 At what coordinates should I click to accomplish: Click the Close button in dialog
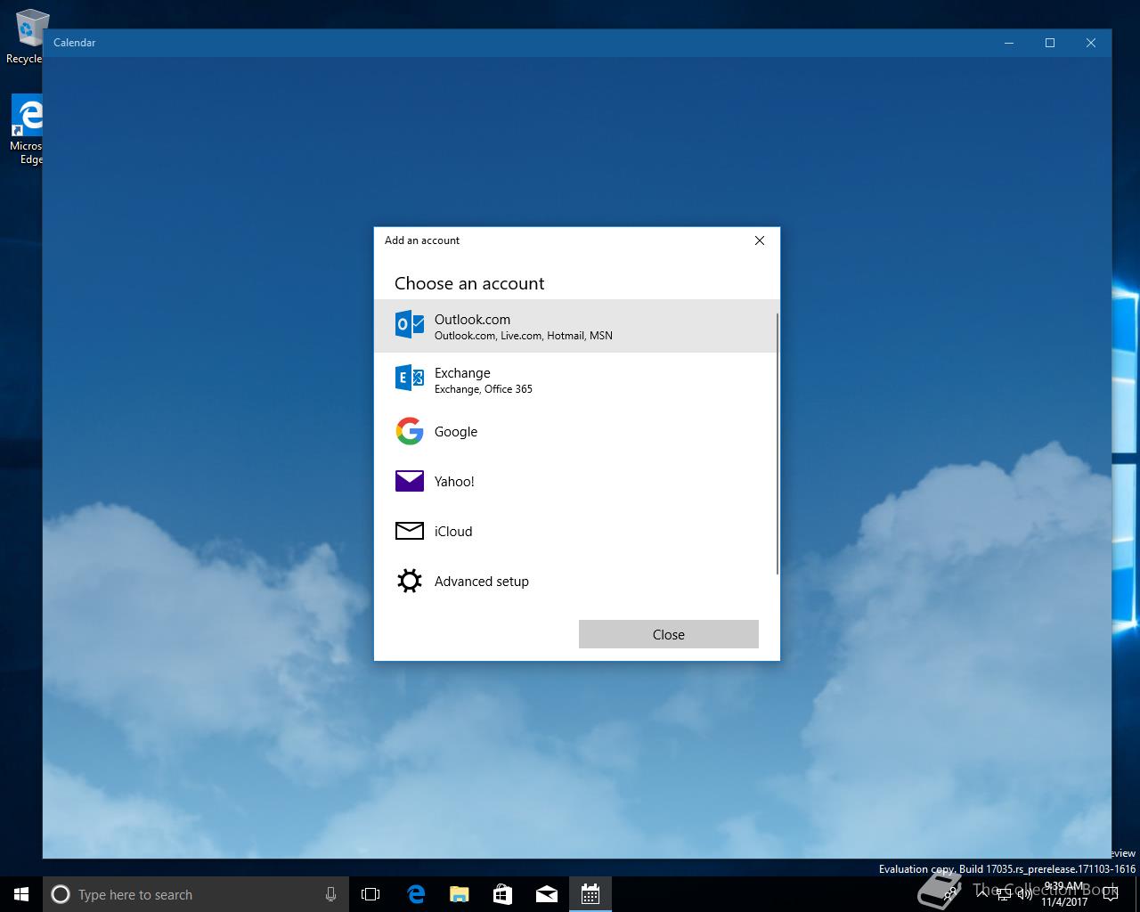[x=669, y=634]
